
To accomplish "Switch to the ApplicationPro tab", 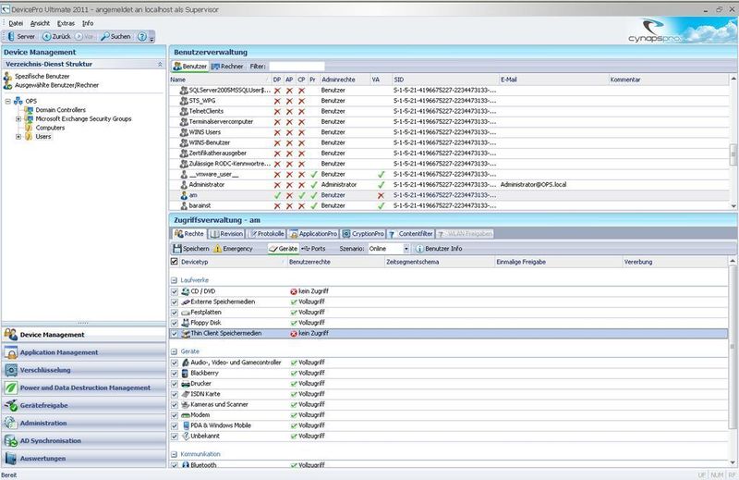I will [313, 234].
